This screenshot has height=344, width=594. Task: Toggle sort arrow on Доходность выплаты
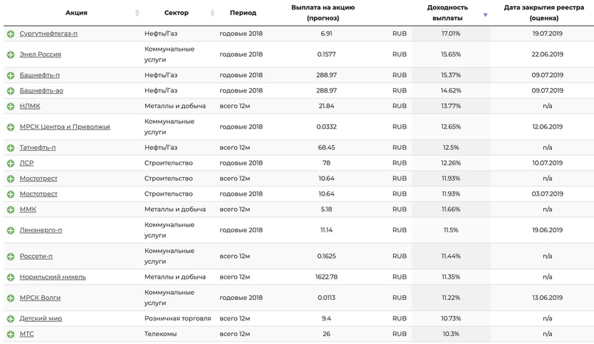pos(485,15)
